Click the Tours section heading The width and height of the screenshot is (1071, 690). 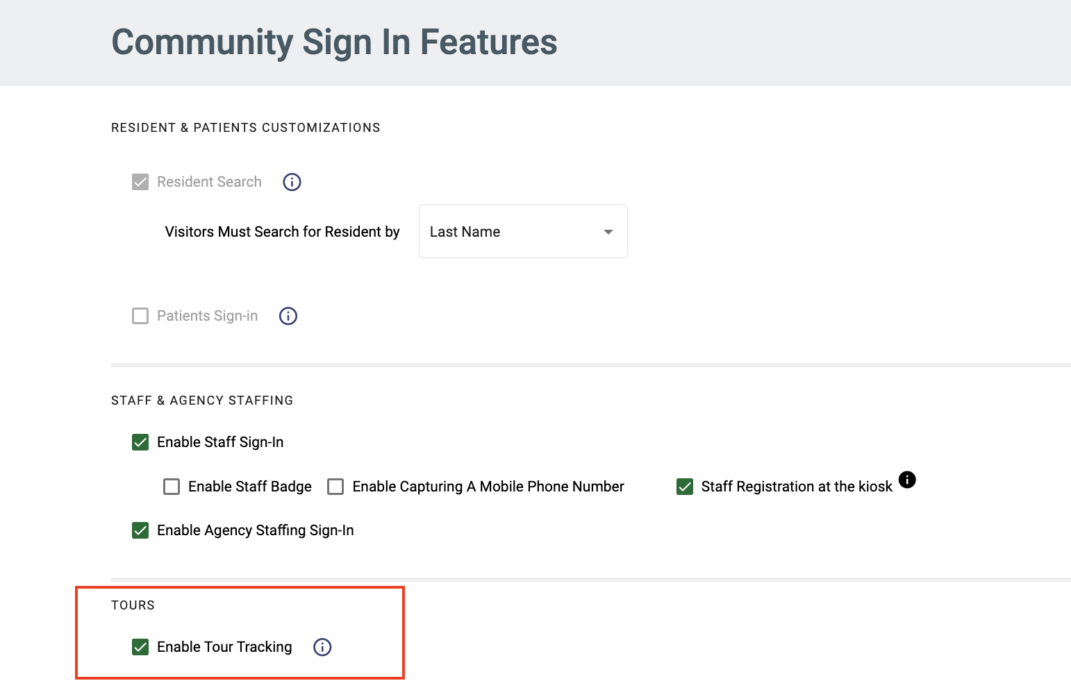tap(133, 605)
